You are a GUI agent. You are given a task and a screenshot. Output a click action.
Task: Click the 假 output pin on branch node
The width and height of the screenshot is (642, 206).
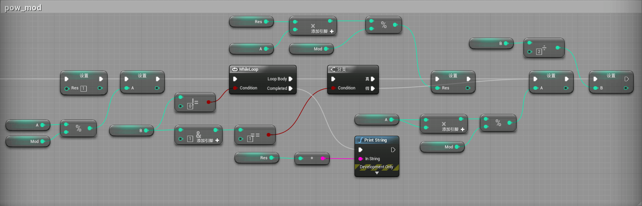tap(373, 88)
